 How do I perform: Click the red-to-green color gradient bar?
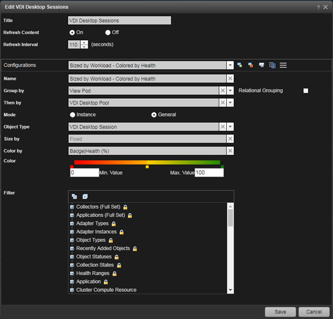[147, 162]
